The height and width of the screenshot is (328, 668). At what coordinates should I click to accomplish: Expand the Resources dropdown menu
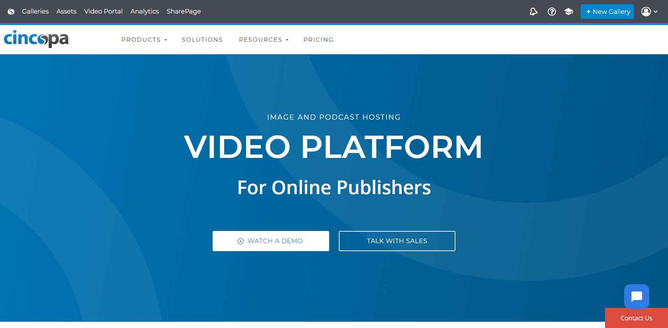[263, 40]
